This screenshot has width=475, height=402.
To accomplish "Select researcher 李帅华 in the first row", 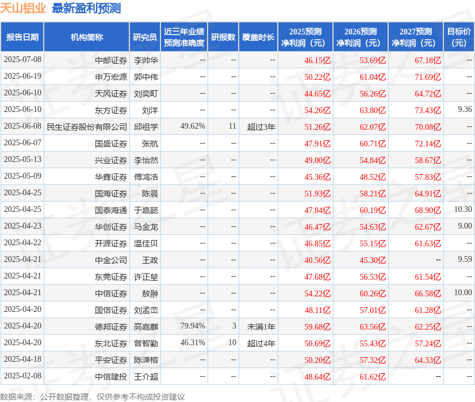I will point(145,60).
